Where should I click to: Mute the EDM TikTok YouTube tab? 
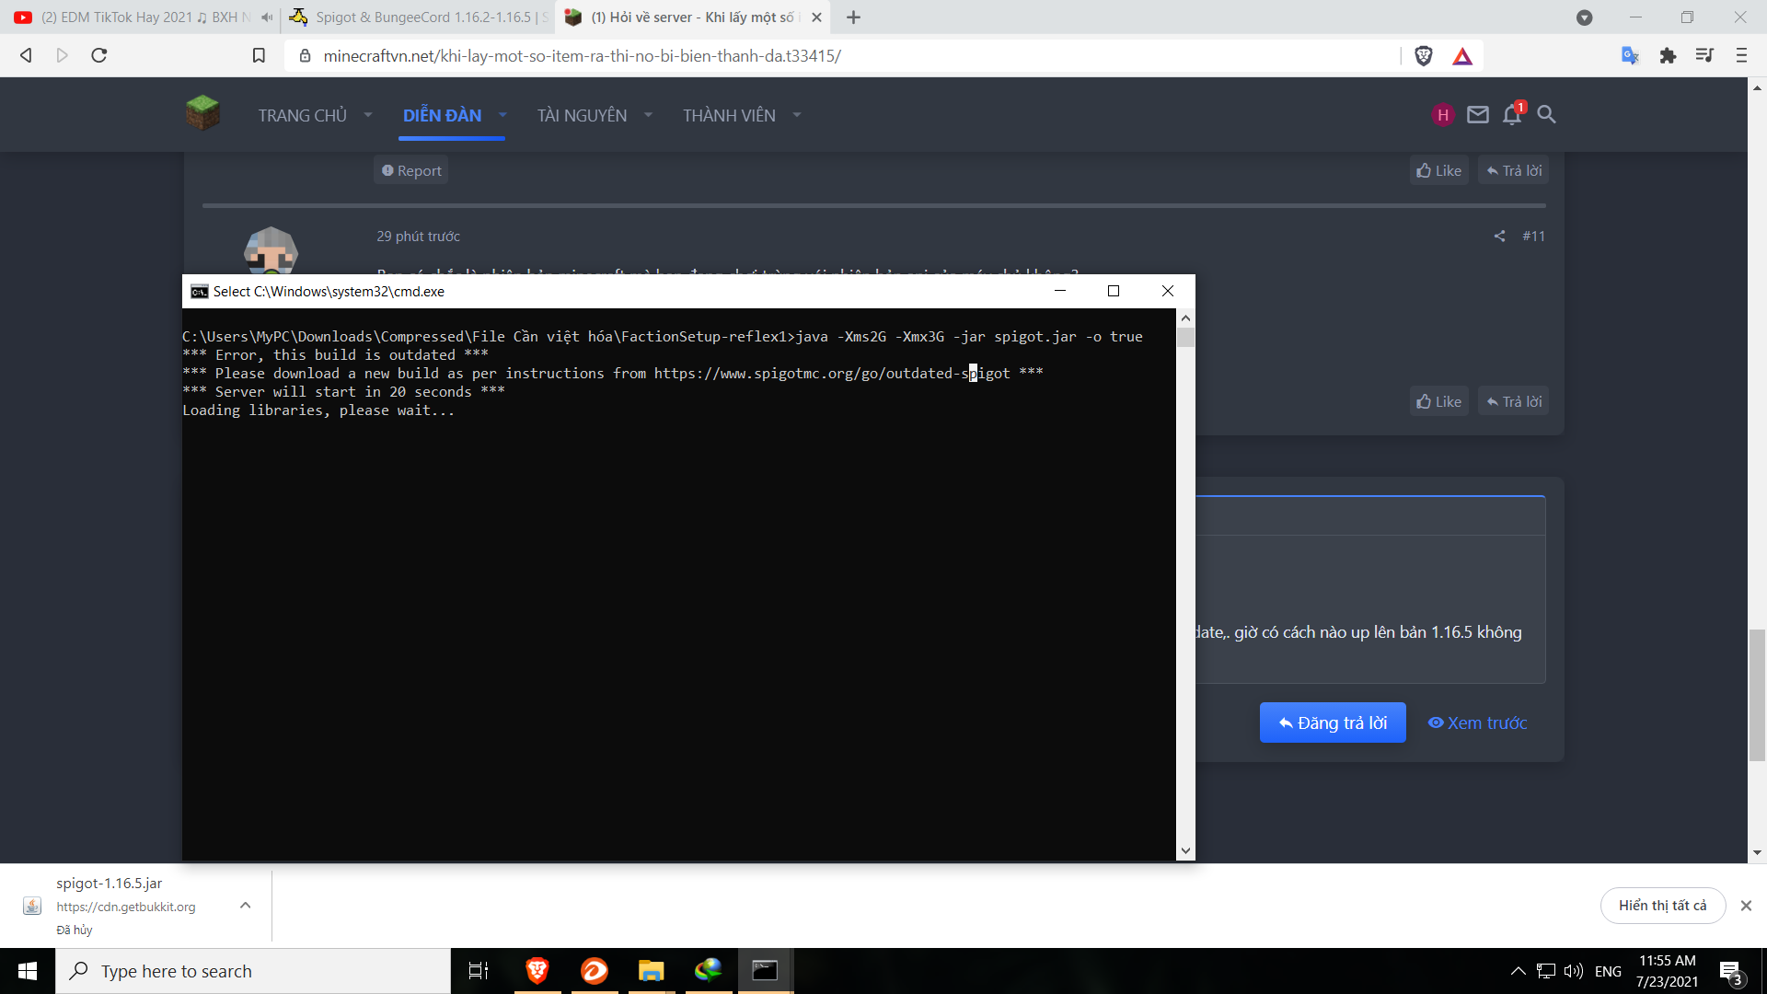click(267, 17)
